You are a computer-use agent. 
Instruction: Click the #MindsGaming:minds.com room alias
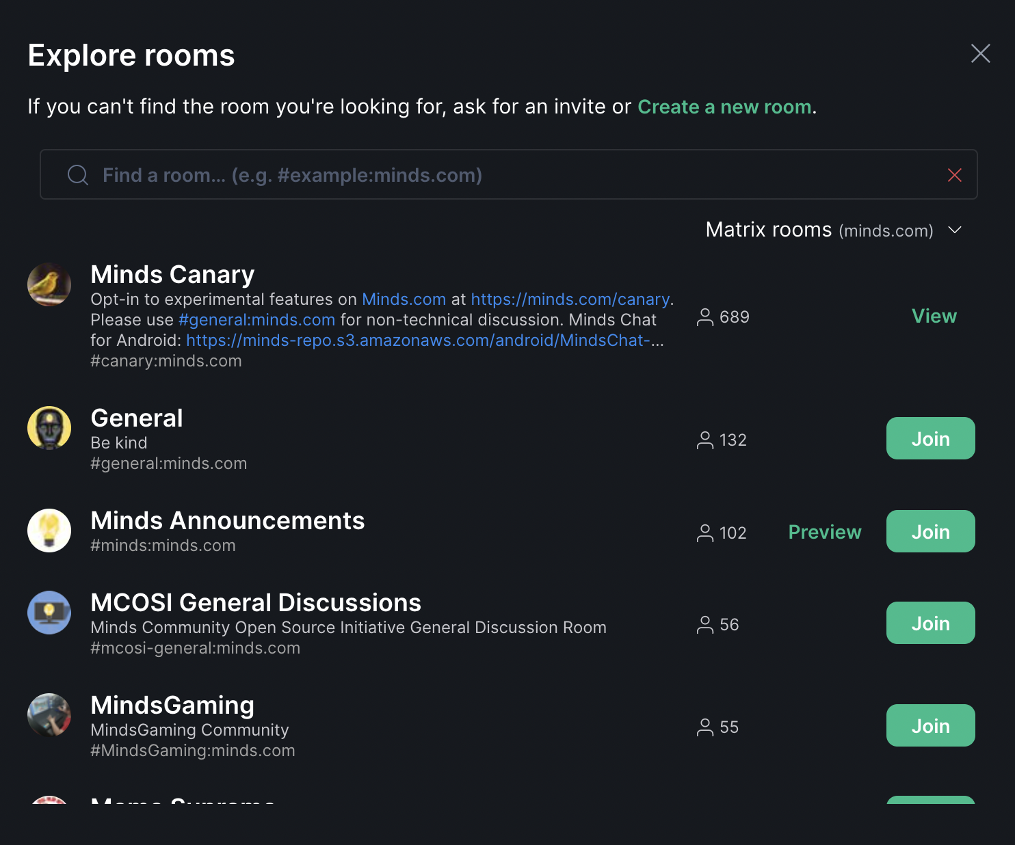[x=193, y=751]
